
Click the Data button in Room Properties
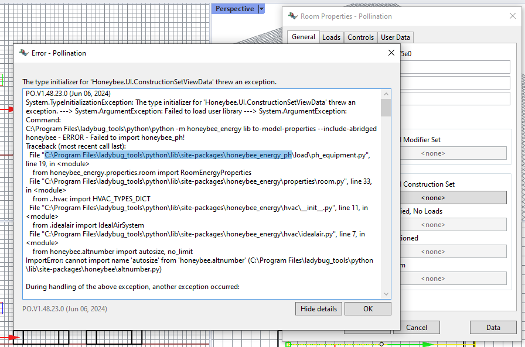coord(493,328)
